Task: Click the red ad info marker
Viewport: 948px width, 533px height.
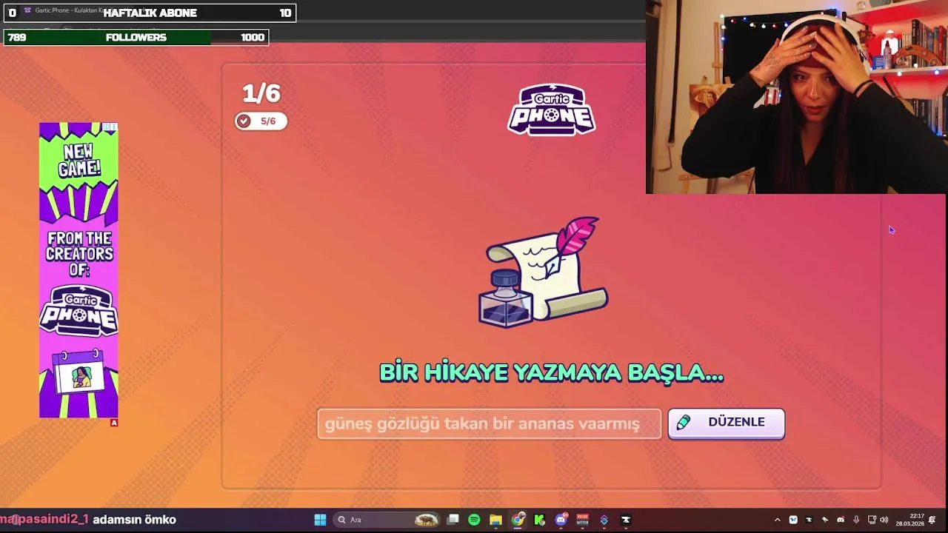Action: tap(114, 423)
